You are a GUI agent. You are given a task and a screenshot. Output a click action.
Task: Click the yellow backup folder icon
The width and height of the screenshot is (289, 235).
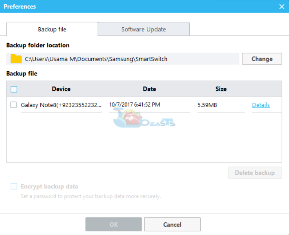pyautogui.click(x=16, y=59)
